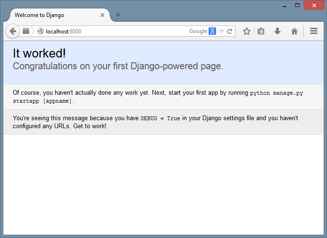Click 'Get to work!' text
Screen dimensions: 327x238
[x=90, y=126]
